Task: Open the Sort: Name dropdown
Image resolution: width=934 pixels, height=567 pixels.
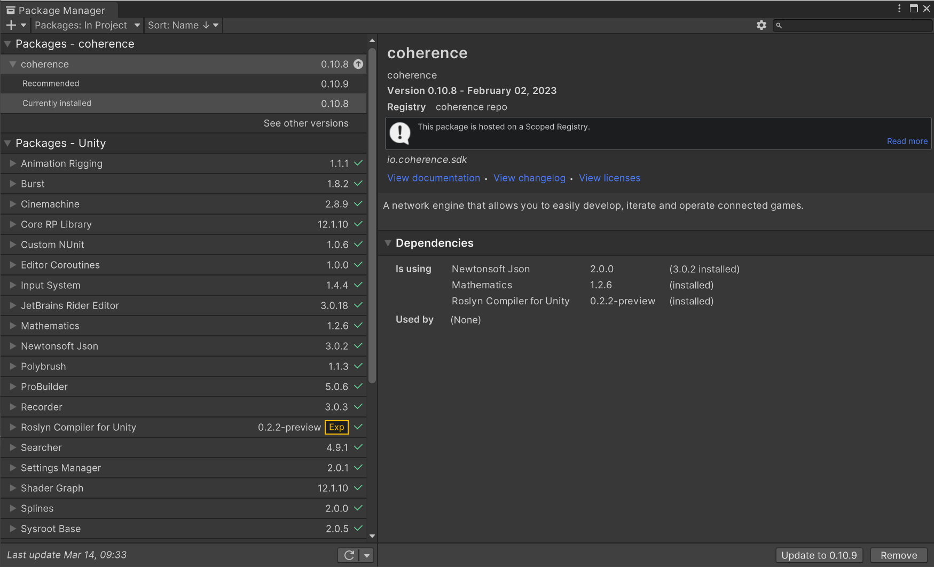Action: (183, 25)
